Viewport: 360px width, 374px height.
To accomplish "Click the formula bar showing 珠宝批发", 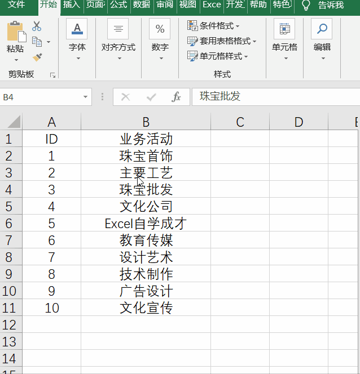I will pos(276,97).
